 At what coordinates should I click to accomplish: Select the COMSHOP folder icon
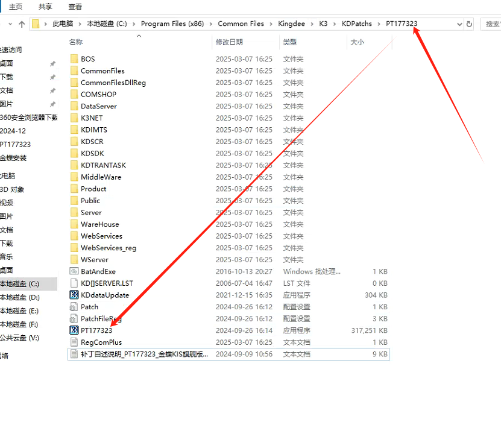pos(74,94)
